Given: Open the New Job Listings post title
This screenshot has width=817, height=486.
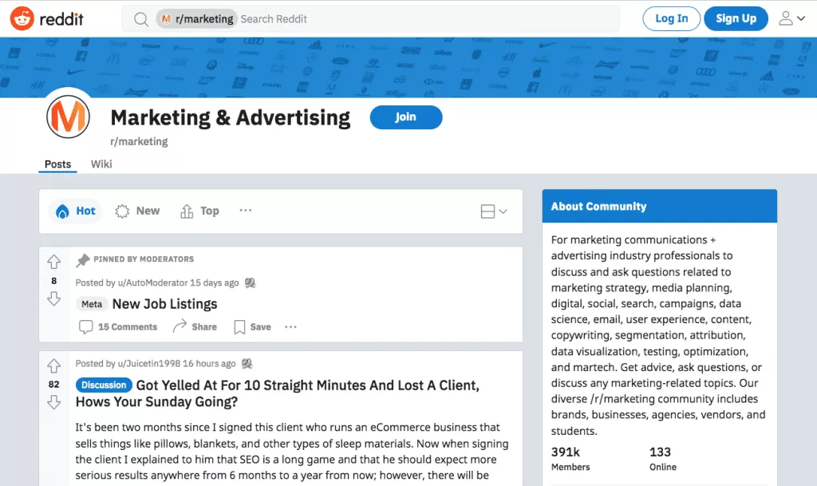Looking at the screenshot, I should coord(164,304).
